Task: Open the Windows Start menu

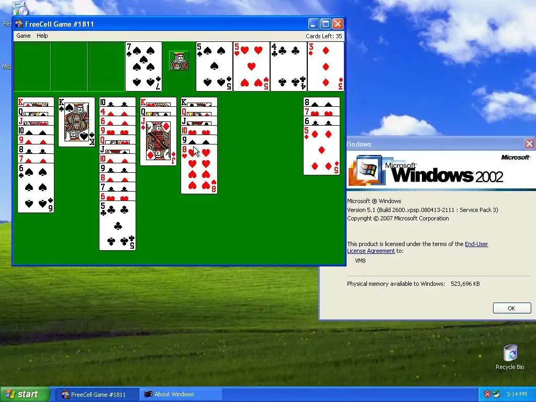Action: tap(25, 394)
